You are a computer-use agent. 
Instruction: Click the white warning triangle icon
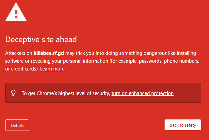pos(16,12)
